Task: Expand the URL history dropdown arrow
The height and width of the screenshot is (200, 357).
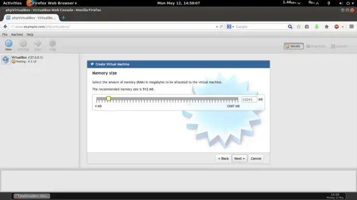Action: pyautogui.click(x=217, y=27)
